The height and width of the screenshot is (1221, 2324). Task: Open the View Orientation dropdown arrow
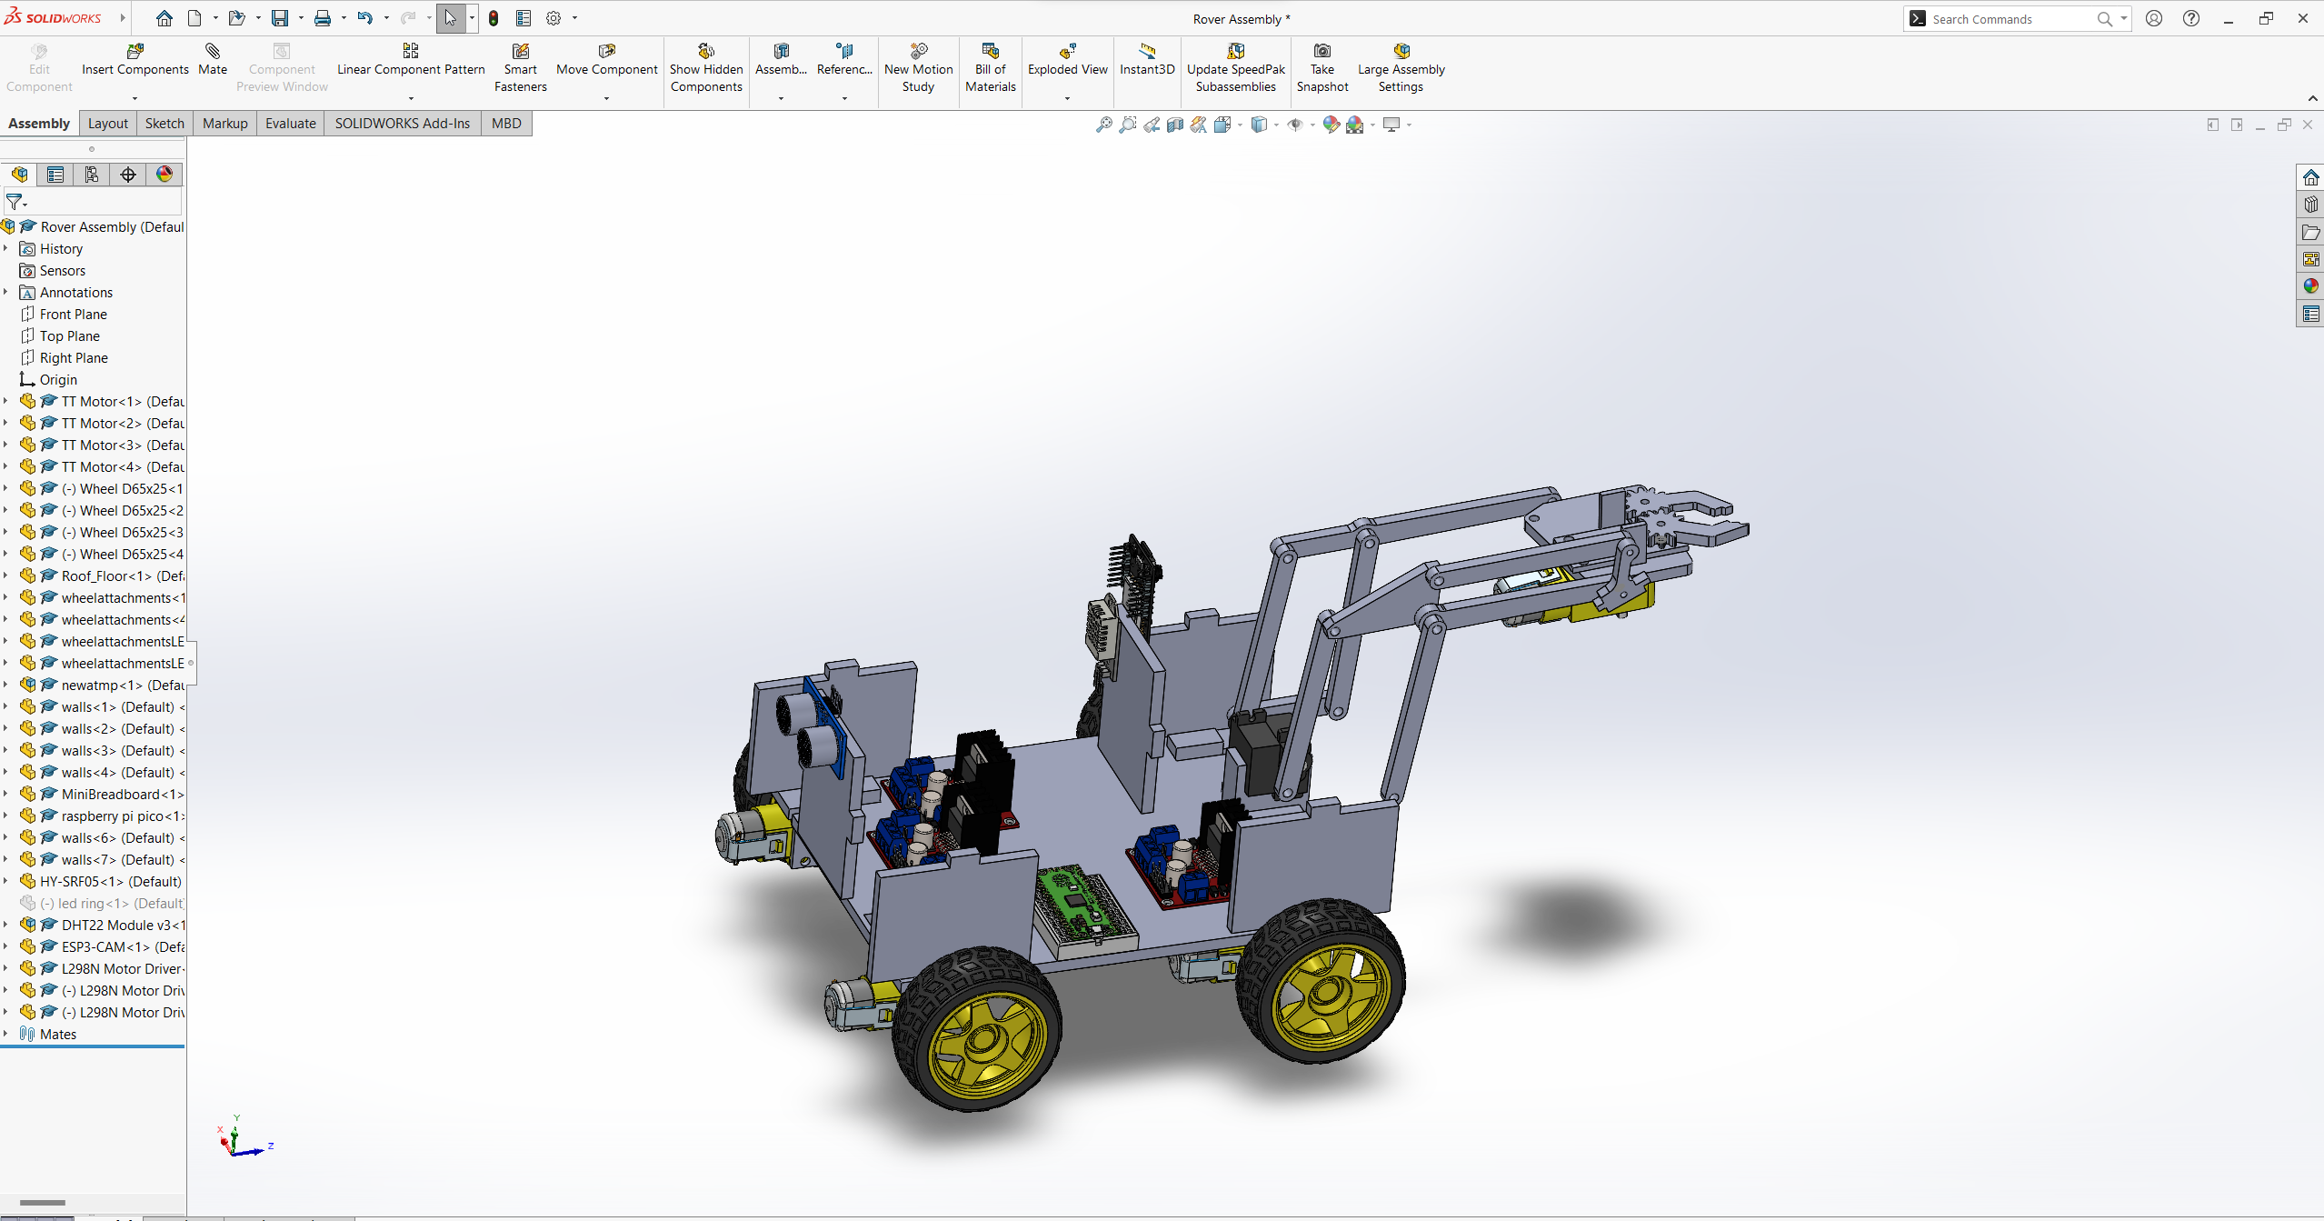pyautogui.click(x=1240, y=125)
